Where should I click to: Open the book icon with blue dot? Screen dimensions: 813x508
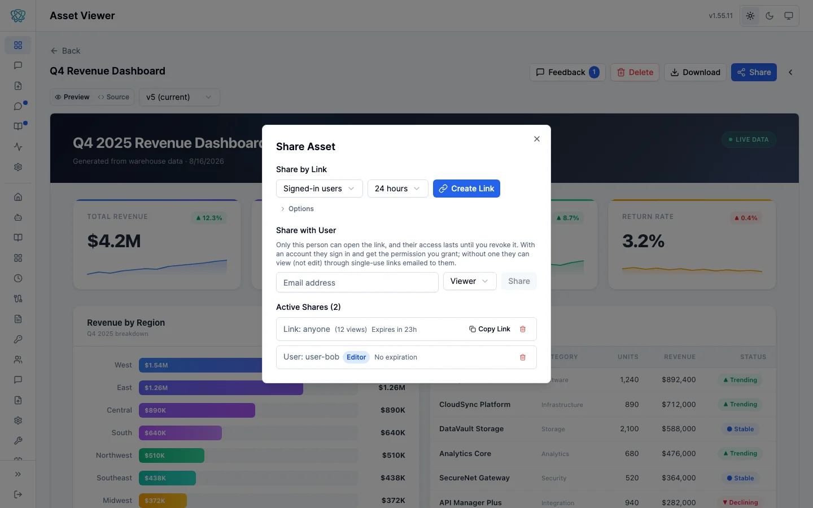pyautogui.click(x=18, y=126)
